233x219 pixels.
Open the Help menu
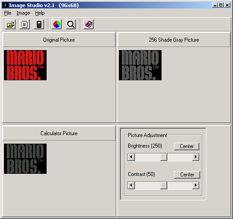coord(40,13)
